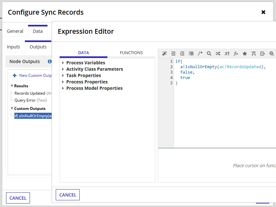Cancel the Expression Editor
The image size is (276, 207).
tap(68, 195)
